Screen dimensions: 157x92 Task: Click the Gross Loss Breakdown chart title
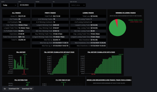coord(109,80)
